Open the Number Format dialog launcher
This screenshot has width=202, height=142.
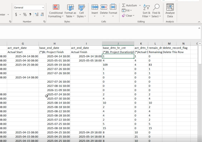point(44,22)
